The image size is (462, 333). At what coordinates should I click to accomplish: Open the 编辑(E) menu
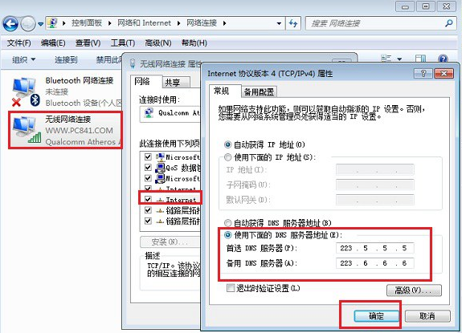point(53,43)
